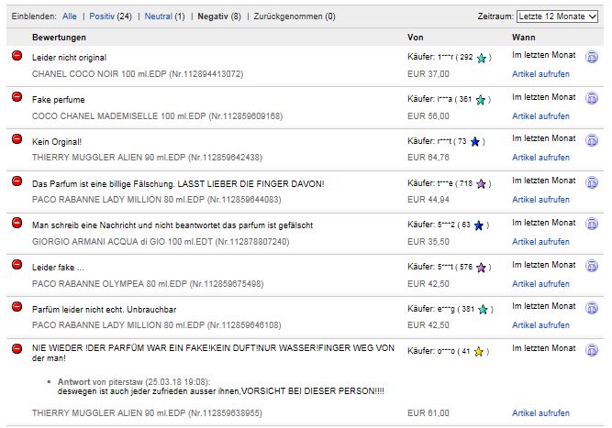Open 'Artikel aufrufen' for EUR 44,94 item
This screenshot has width=612, height=428.
tap(540, 200)
